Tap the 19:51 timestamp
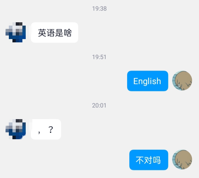This screenshot has width=199, height=178. (99, 57)
